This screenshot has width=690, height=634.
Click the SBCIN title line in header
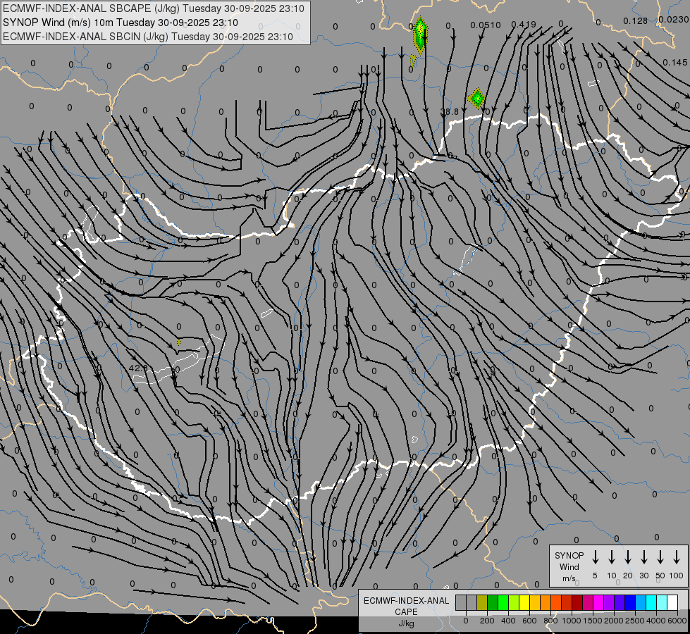point(149,37)
